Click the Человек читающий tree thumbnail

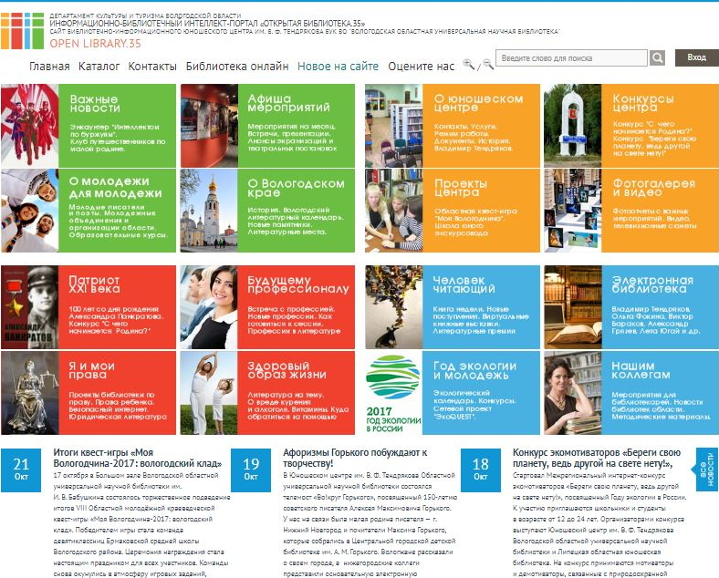pyautogui.click(x=394, y=307)
